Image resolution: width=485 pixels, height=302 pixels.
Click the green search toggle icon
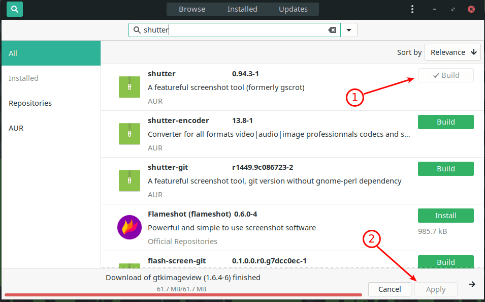[x=15, y=9]
